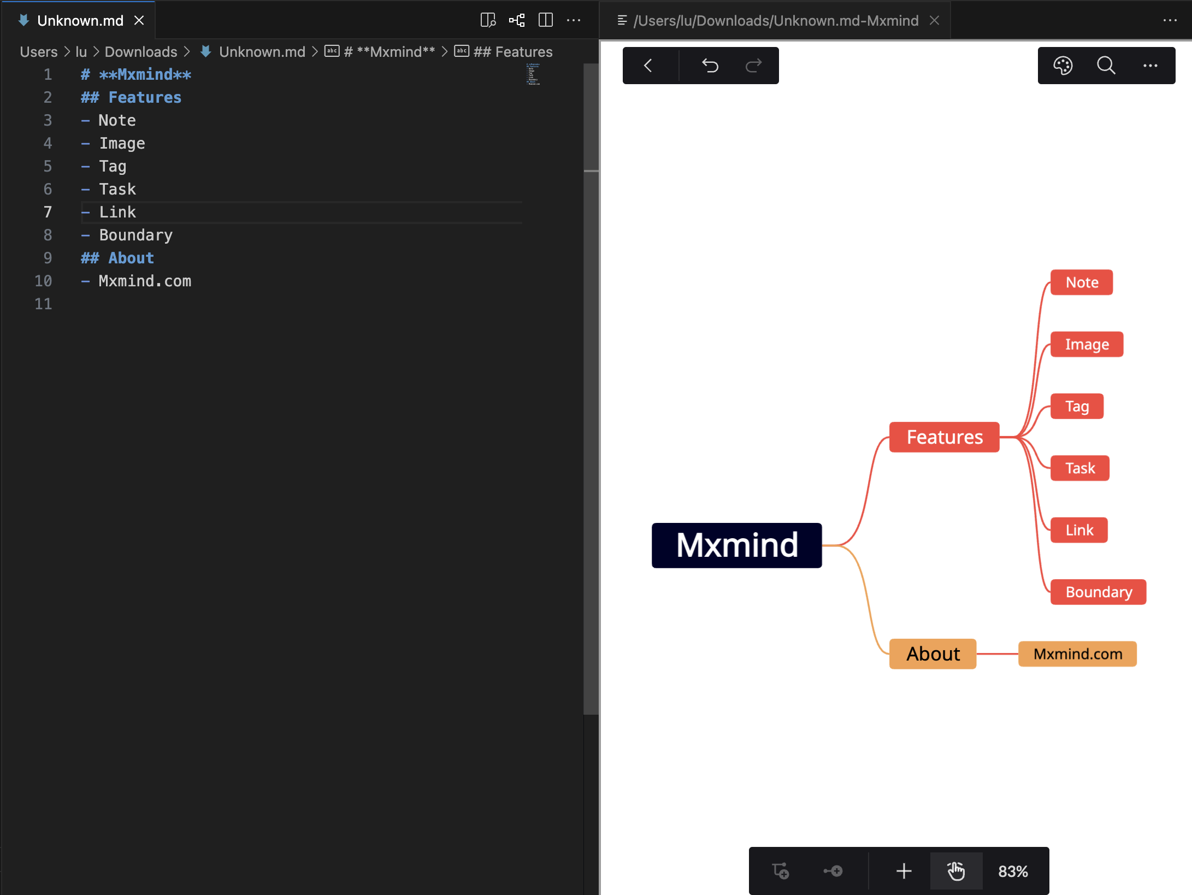Click '## About' heading in editor

(117, 258)
